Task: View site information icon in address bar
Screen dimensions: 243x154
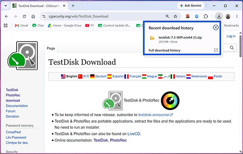Action: click(44, 16)
